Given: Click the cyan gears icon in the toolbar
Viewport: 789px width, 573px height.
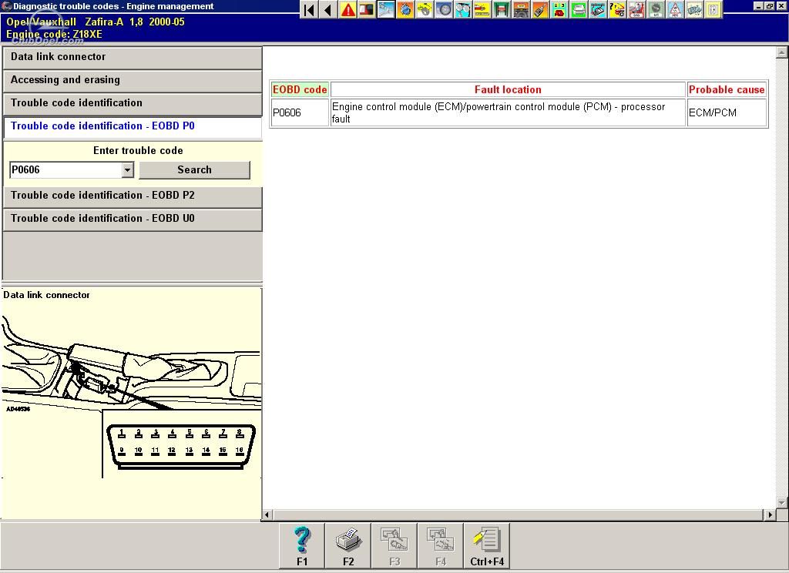Looking at the screenshot, I should pyautogui.click(x=463, y=9).
